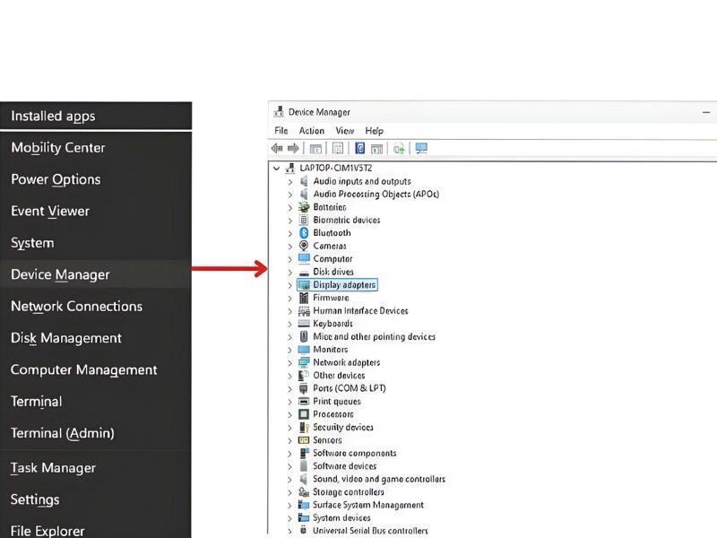Open the View menu
The width and height of the screenshot is (717, 538).
click(x=345, y=131)
